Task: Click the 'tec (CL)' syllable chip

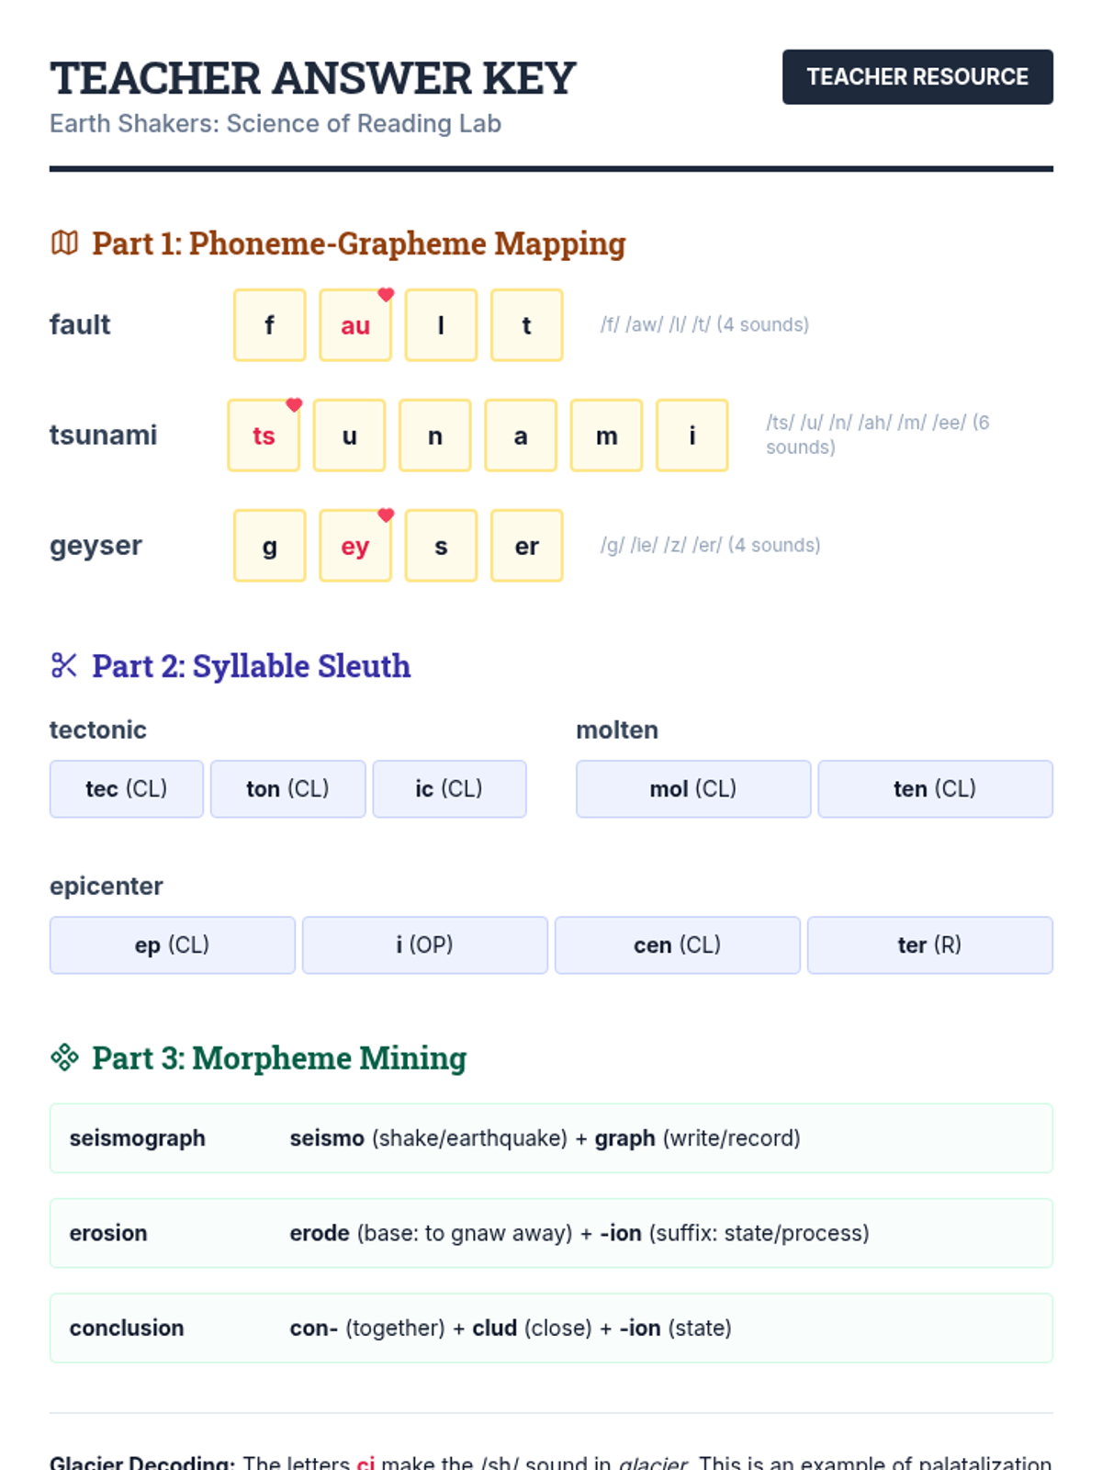Action: [127, 789]
